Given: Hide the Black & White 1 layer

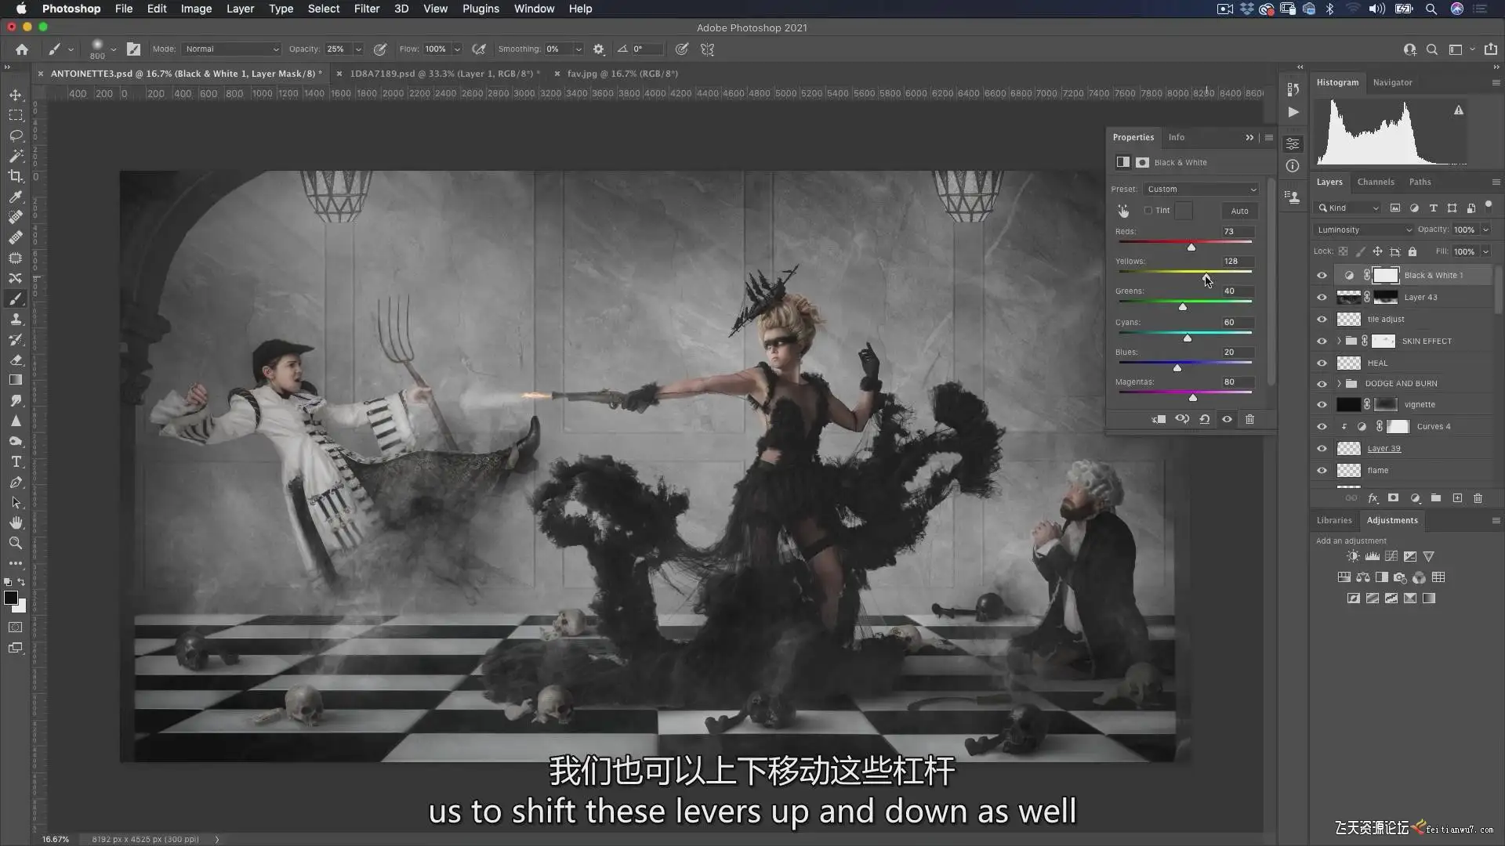Looking at the screenshot, I should click(x=1322, y=275).
